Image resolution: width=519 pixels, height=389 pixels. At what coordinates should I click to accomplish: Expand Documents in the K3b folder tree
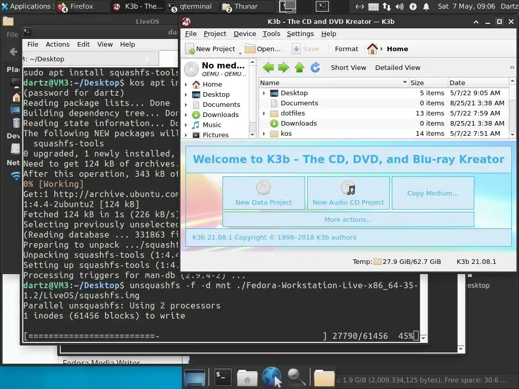[x=186, y=105]
